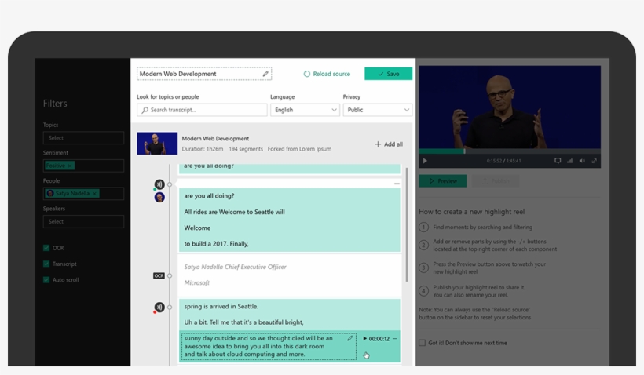Enter fullscreen mode on the video player

(x=595, y=161)
